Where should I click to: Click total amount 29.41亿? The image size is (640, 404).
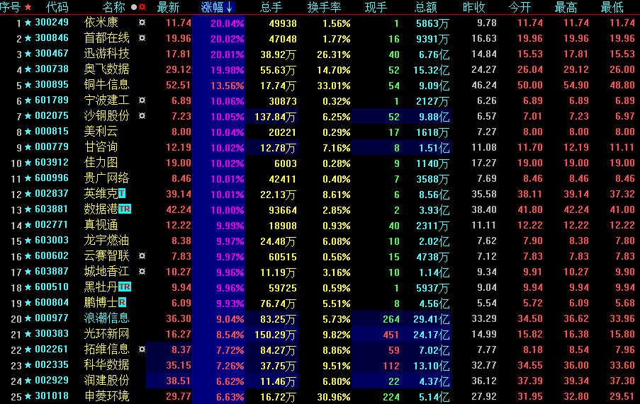click(x=432, y=319)
